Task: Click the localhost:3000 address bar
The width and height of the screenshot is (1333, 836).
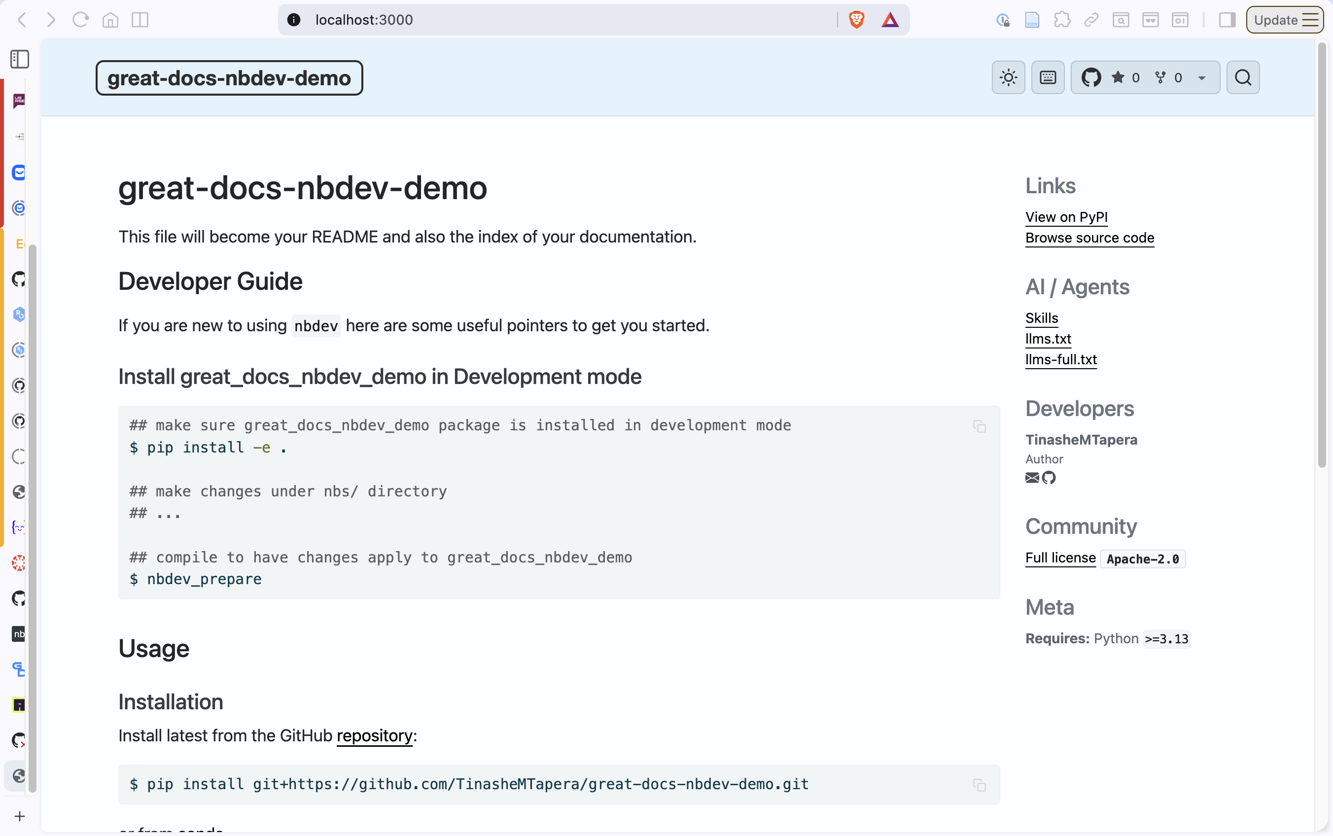Action: 553,20
